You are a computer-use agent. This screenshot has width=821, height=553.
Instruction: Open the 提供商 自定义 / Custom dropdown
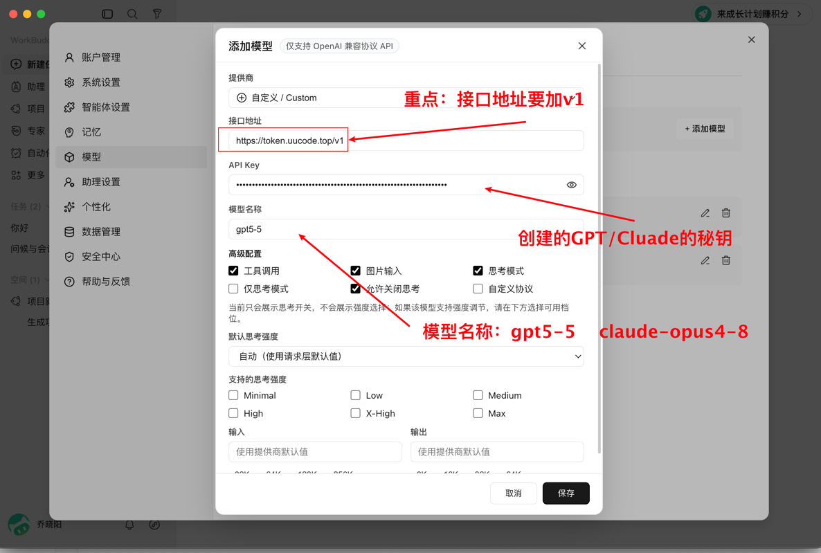406,98
